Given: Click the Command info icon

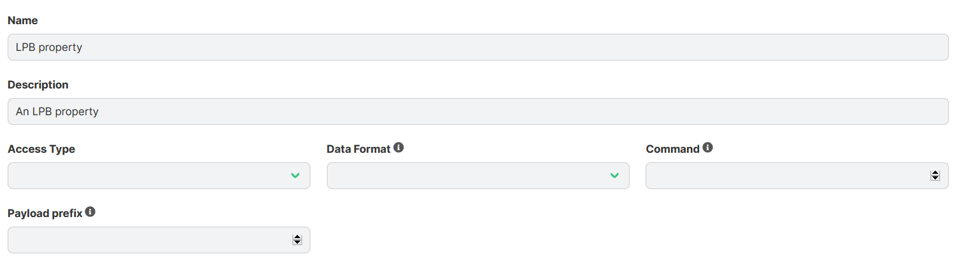Looking at the screenshot, I should 707,148.
